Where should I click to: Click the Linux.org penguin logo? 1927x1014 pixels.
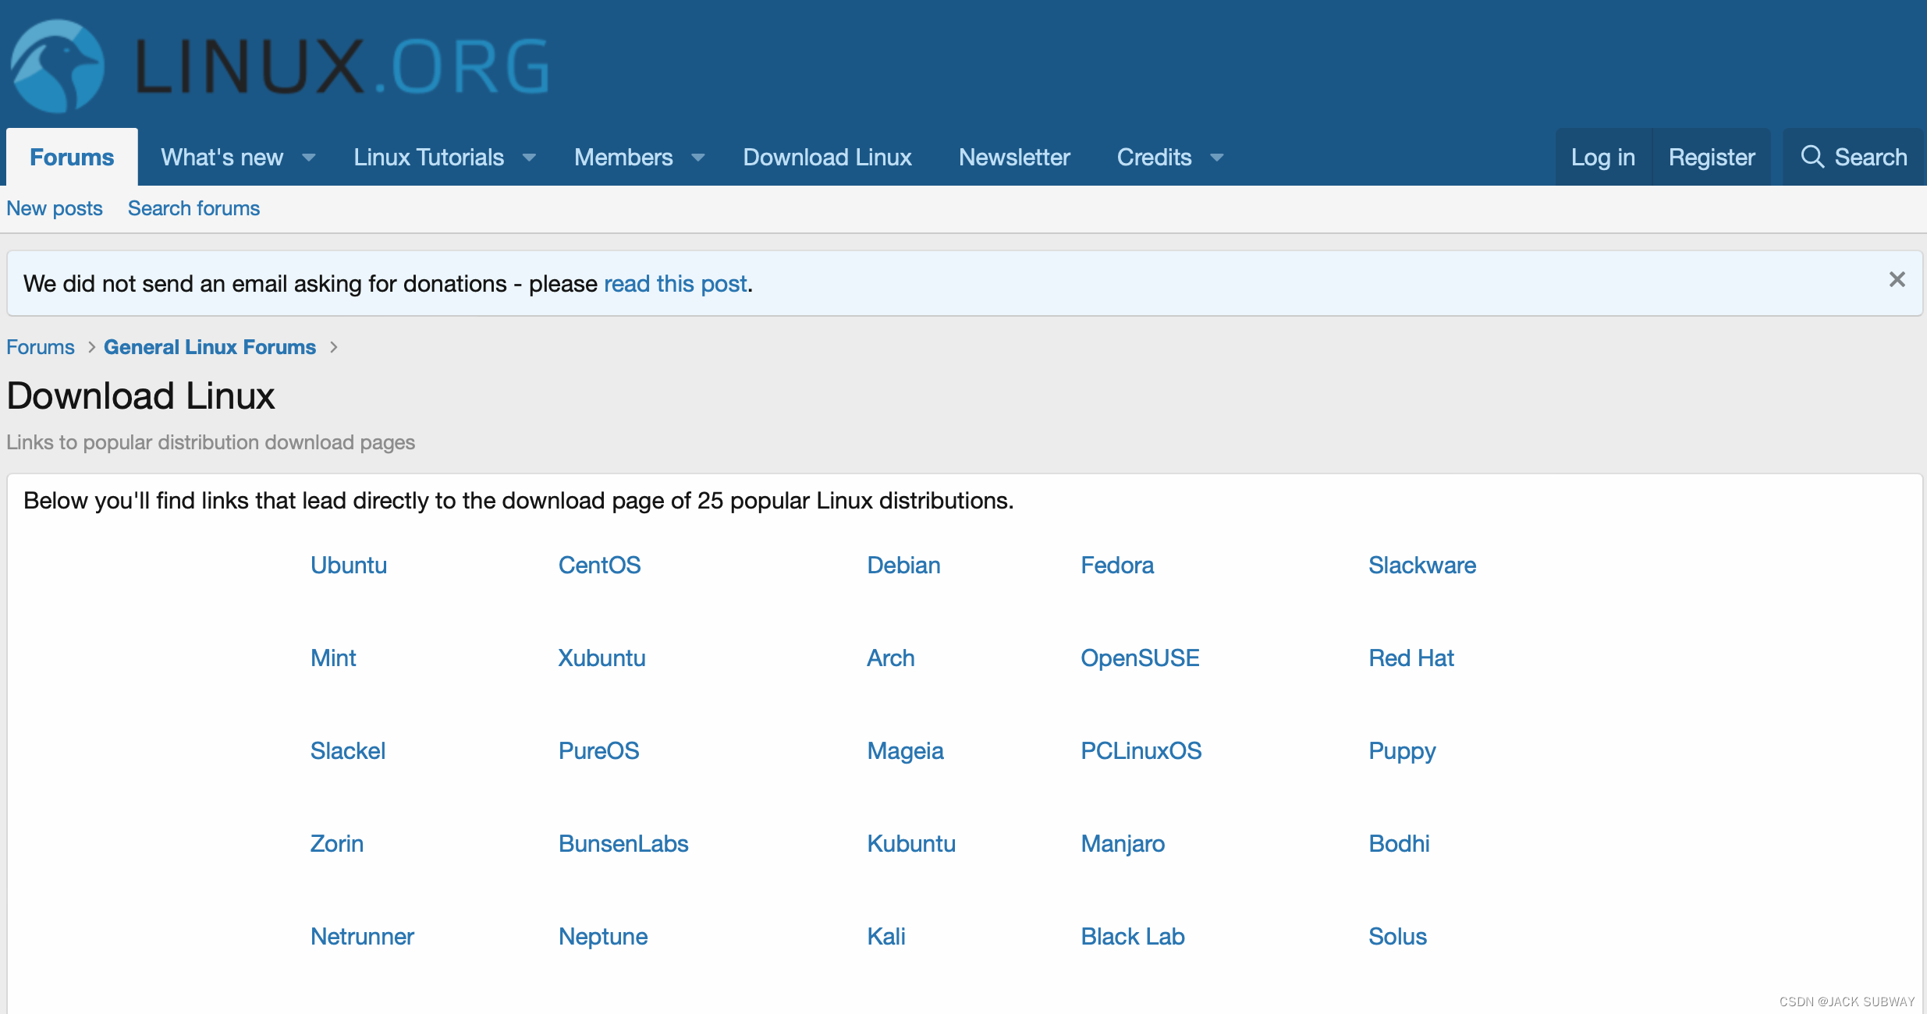tap(57, 66)
